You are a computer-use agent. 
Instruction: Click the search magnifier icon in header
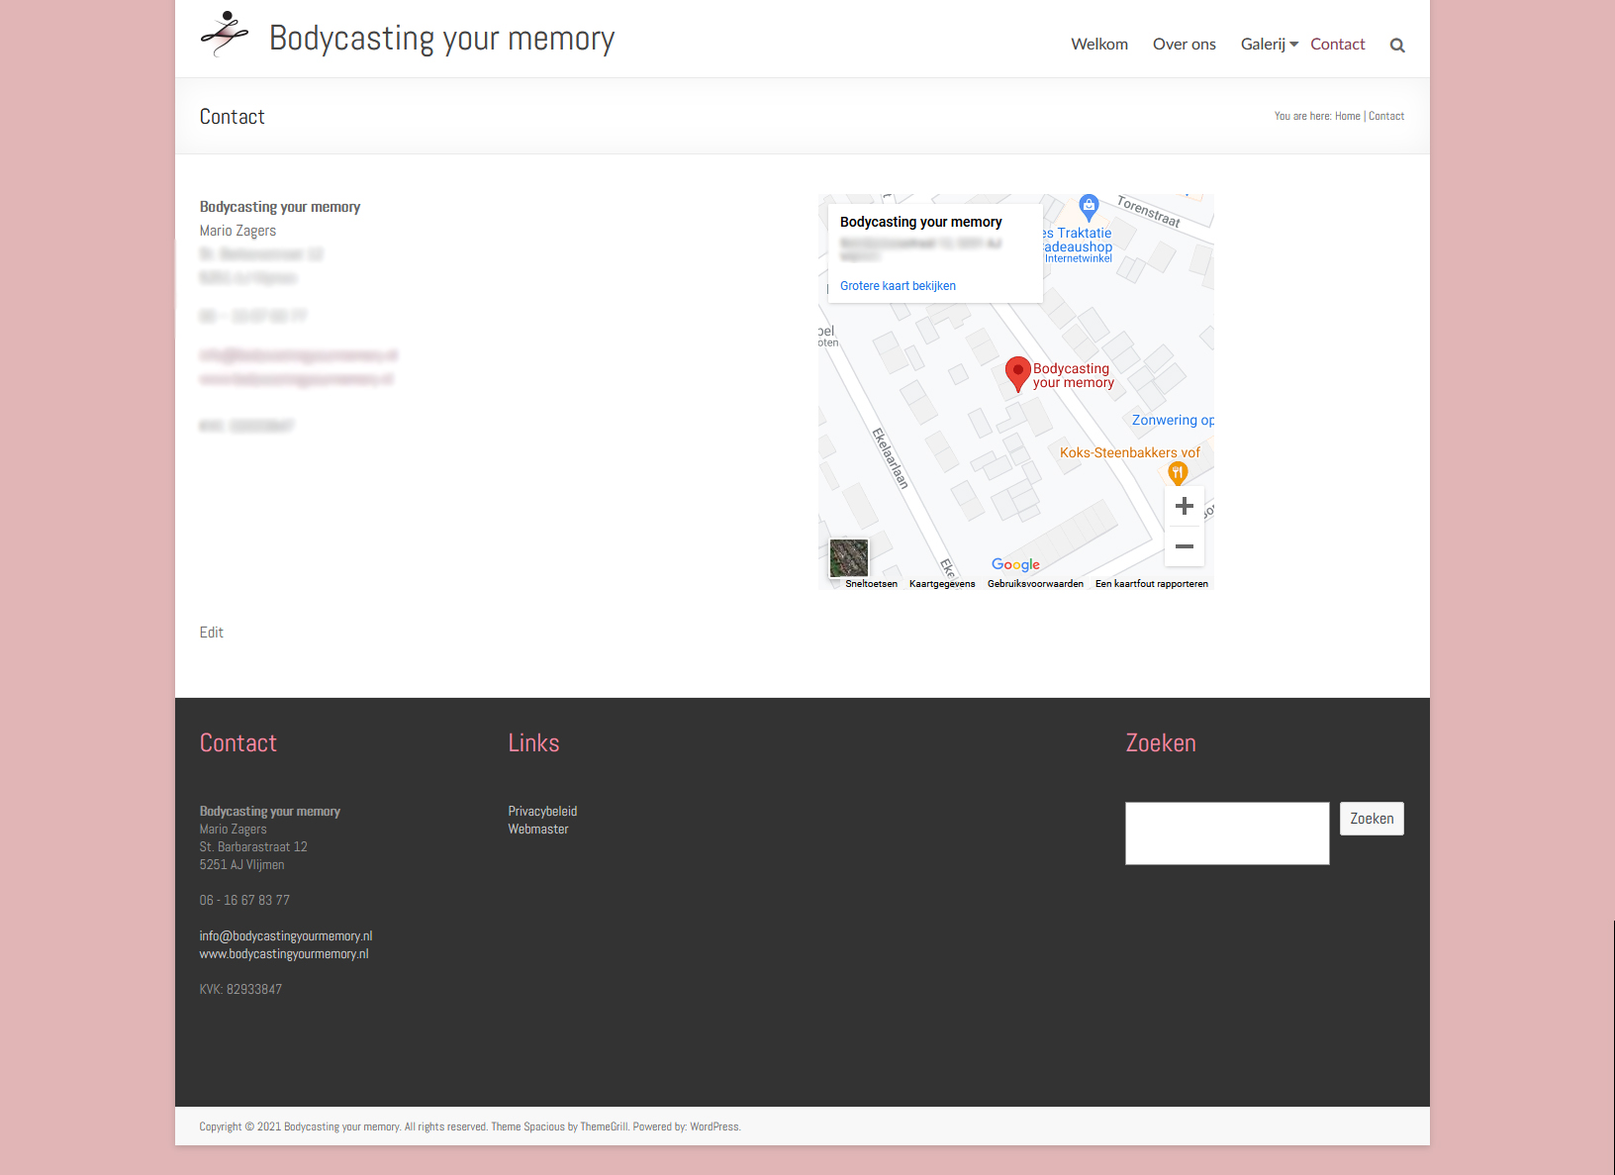pyautogui.click(x=1397, y=46)
